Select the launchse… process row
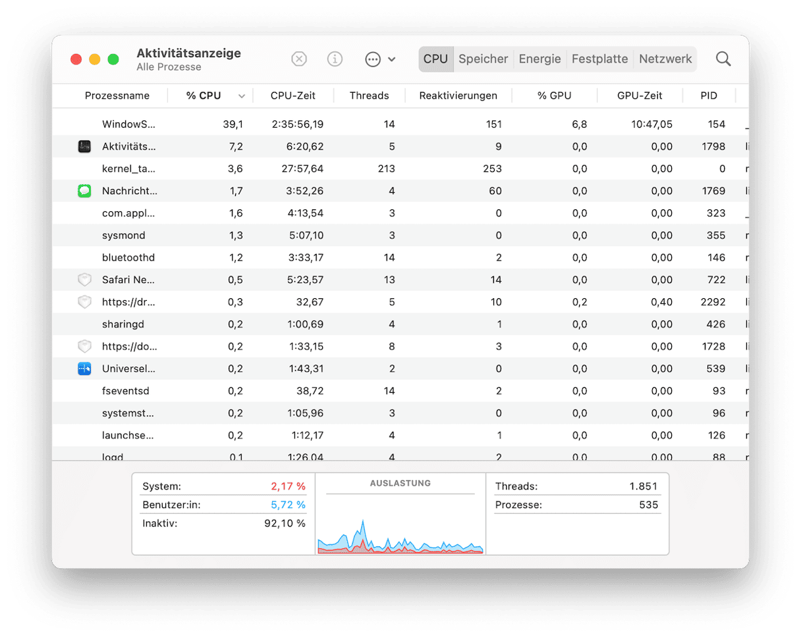 pos(400,435)
